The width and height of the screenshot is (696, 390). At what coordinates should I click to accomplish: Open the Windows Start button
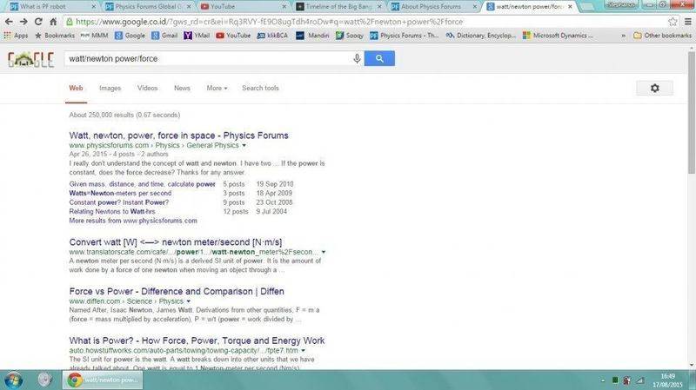tap(13, 380)
